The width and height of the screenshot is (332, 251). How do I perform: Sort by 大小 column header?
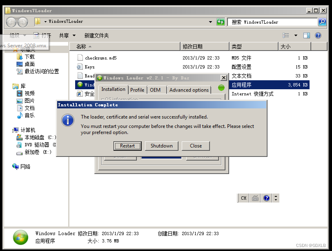click(x=294, y=46)
